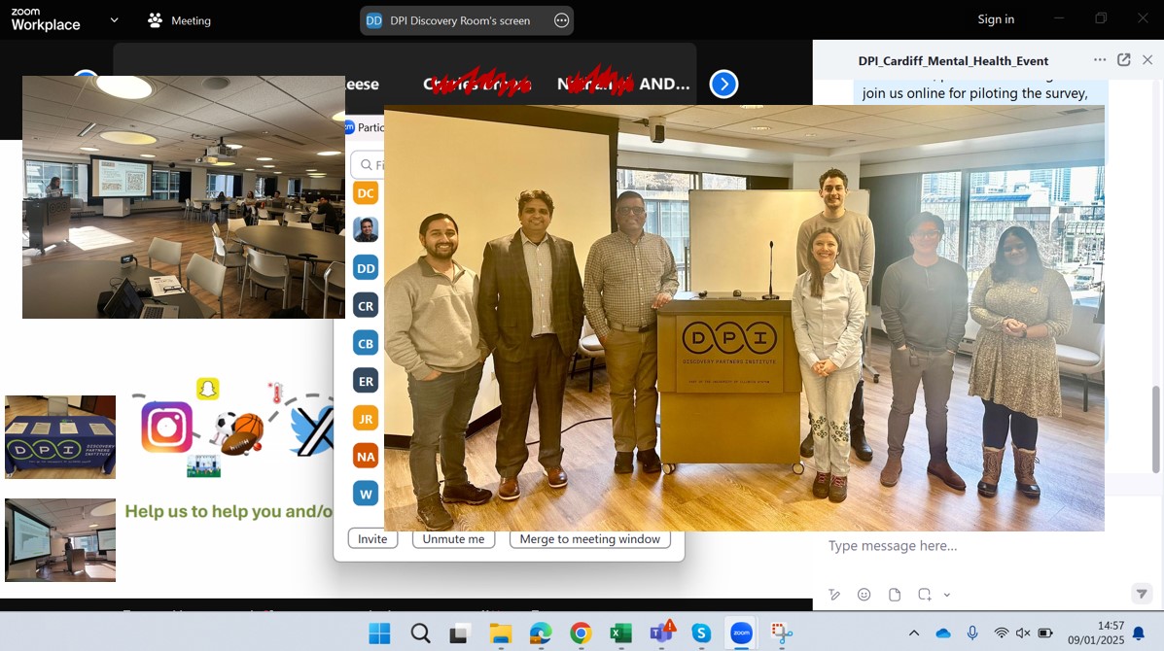Open Microsoft Edge from the taskbar

click(x=541, y=634)
